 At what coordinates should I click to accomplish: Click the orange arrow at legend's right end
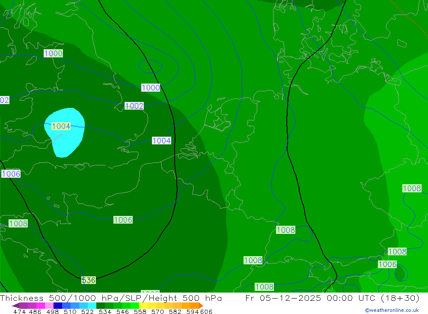(x=201, y=305)
